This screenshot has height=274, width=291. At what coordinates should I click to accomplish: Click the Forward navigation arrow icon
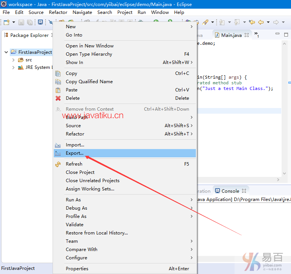(276, 22)
